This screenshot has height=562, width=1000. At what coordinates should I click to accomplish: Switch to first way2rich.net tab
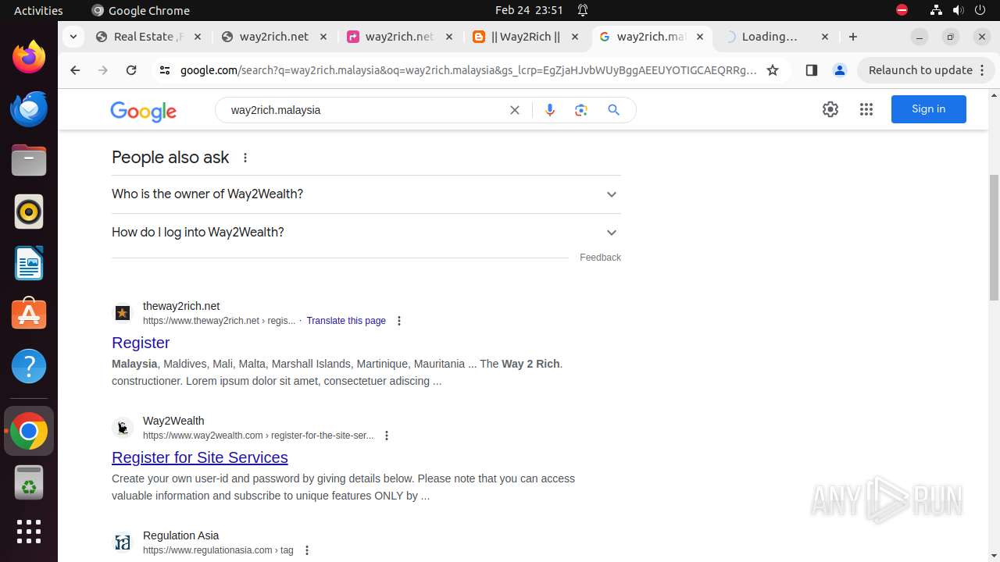[x=273, y=37]
